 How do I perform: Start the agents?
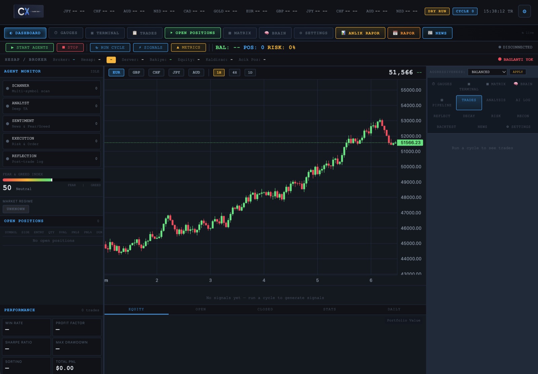(30, 47)
